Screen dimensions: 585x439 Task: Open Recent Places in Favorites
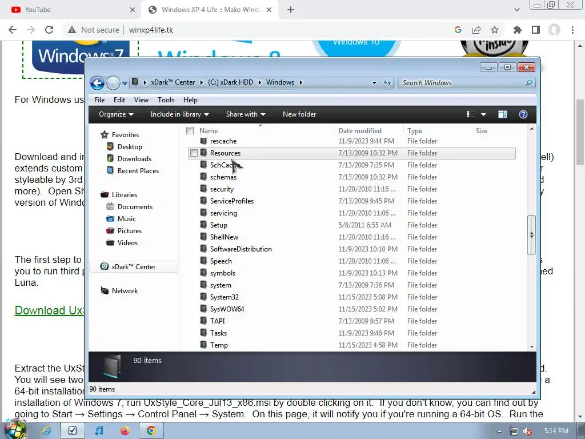pos(138,170)
